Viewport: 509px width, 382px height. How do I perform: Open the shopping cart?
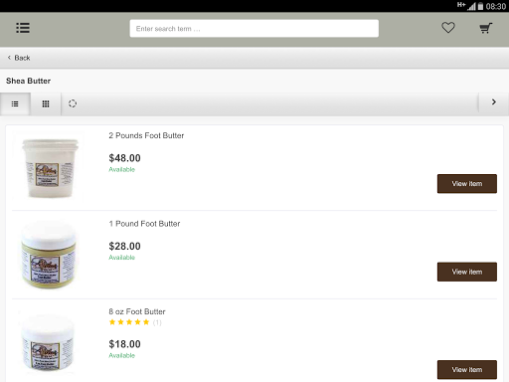(486, 28)
